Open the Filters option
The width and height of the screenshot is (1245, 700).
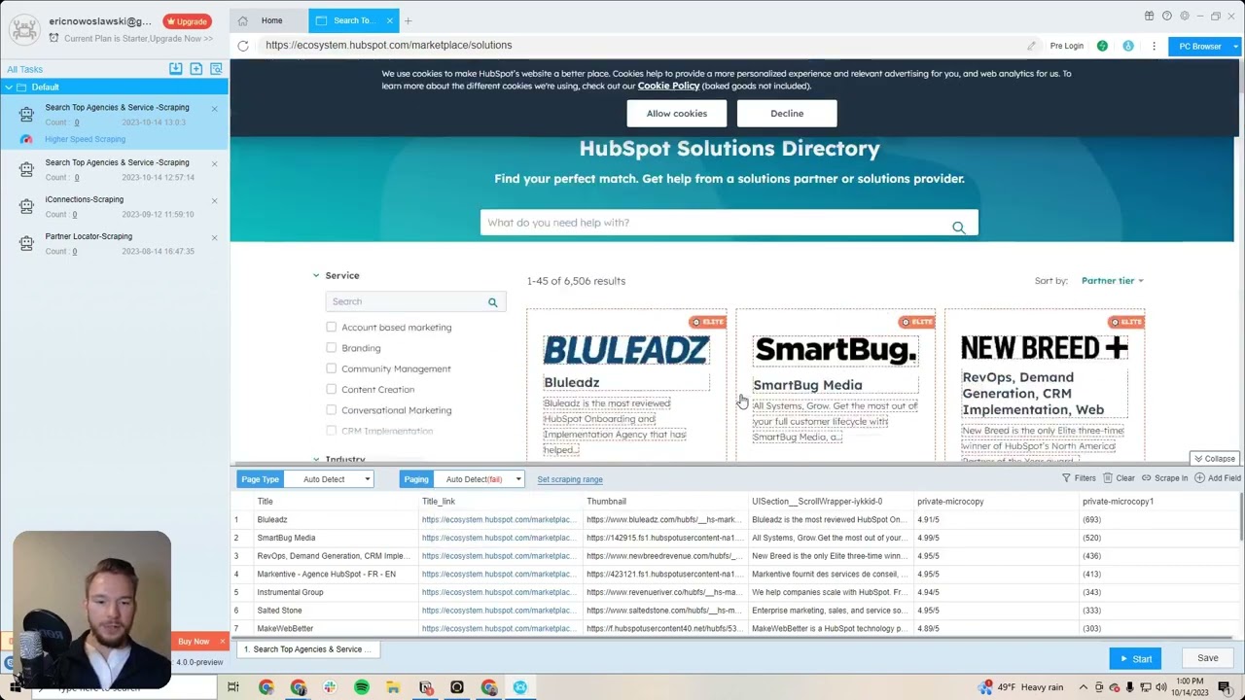click(x=1079, y=478)
